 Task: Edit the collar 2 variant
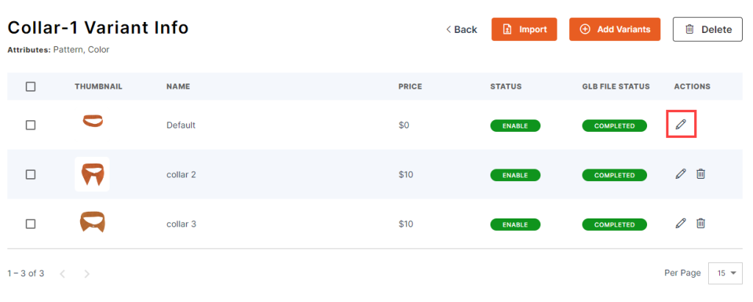(x=681, y=174)
